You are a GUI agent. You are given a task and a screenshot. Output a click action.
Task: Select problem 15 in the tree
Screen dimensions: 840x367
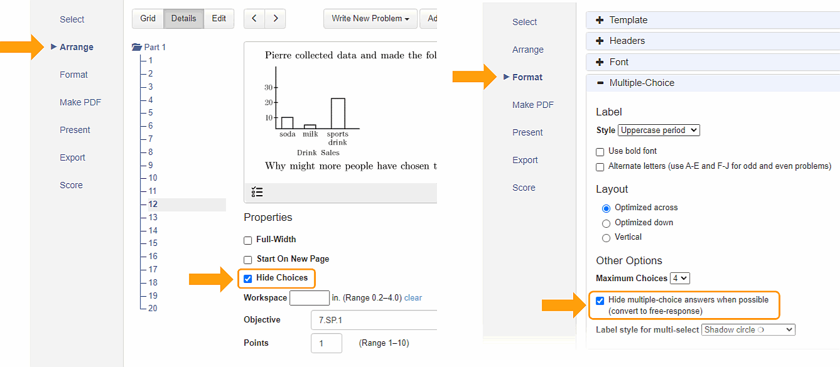153,243
